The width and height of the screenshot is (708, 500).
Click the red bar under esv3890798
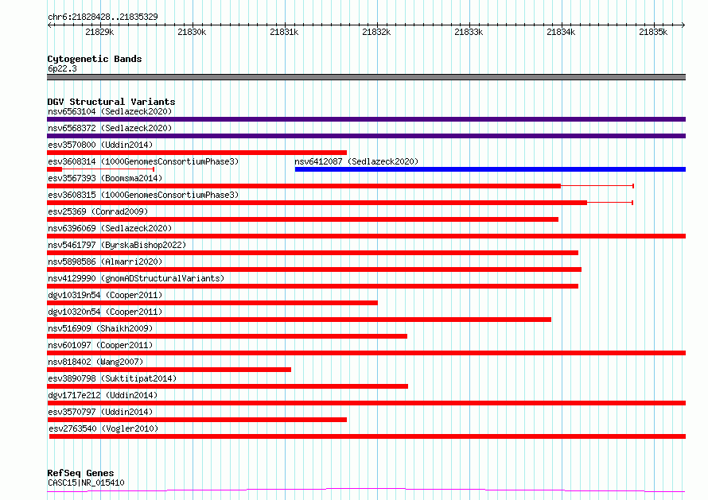click(x=228, y=386)
